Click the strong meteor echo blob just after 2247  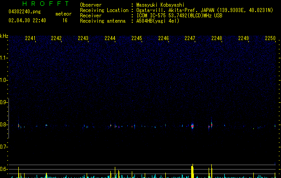(192, 126)
